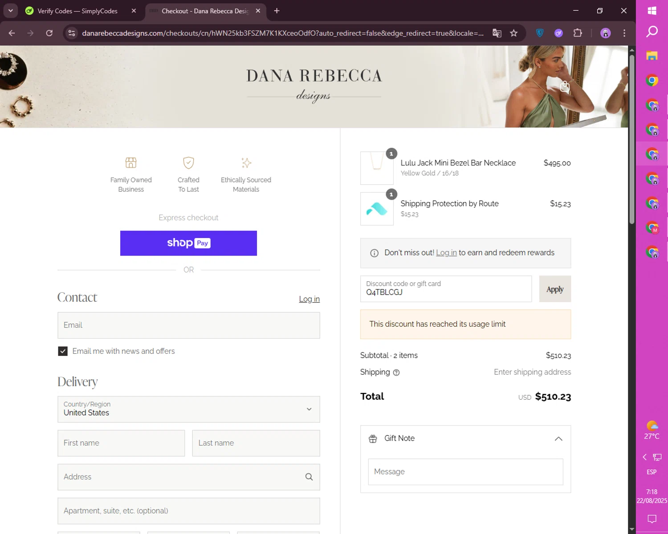Click the ESP language indicator
The height and width of the screenshot is (534, 668).
coord(652,472)
